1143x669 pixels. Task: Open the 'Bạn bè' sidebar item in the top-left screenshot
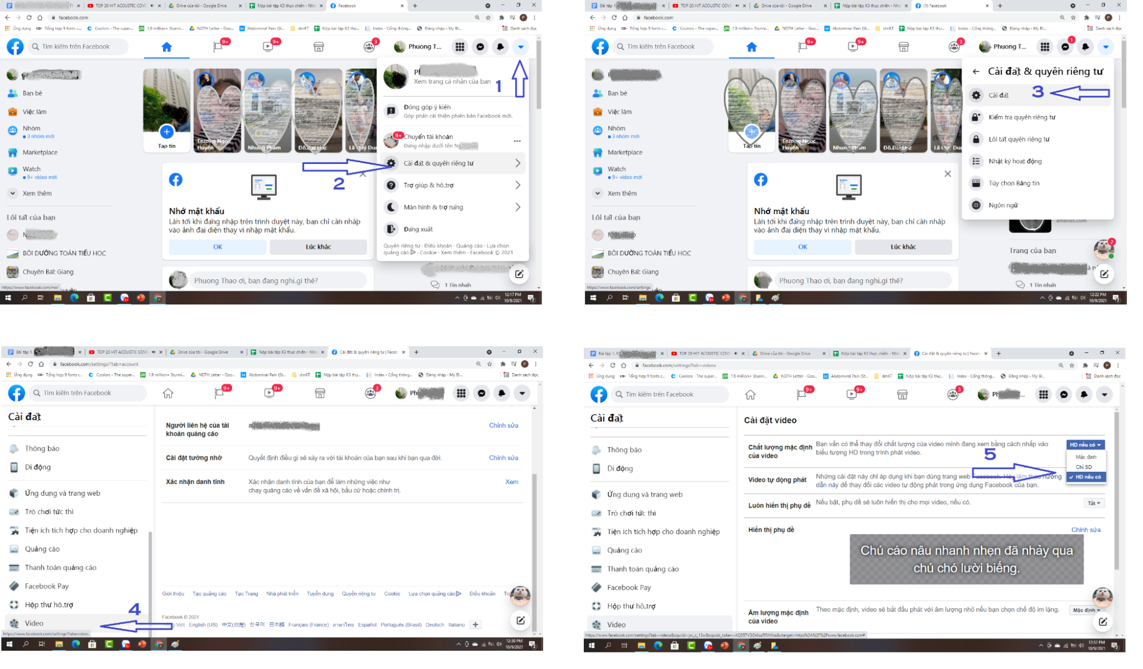tap(32, 93)
